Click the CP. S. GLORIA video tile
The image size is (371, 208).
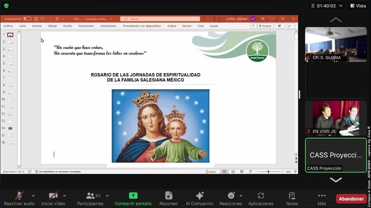pos(336,45)
